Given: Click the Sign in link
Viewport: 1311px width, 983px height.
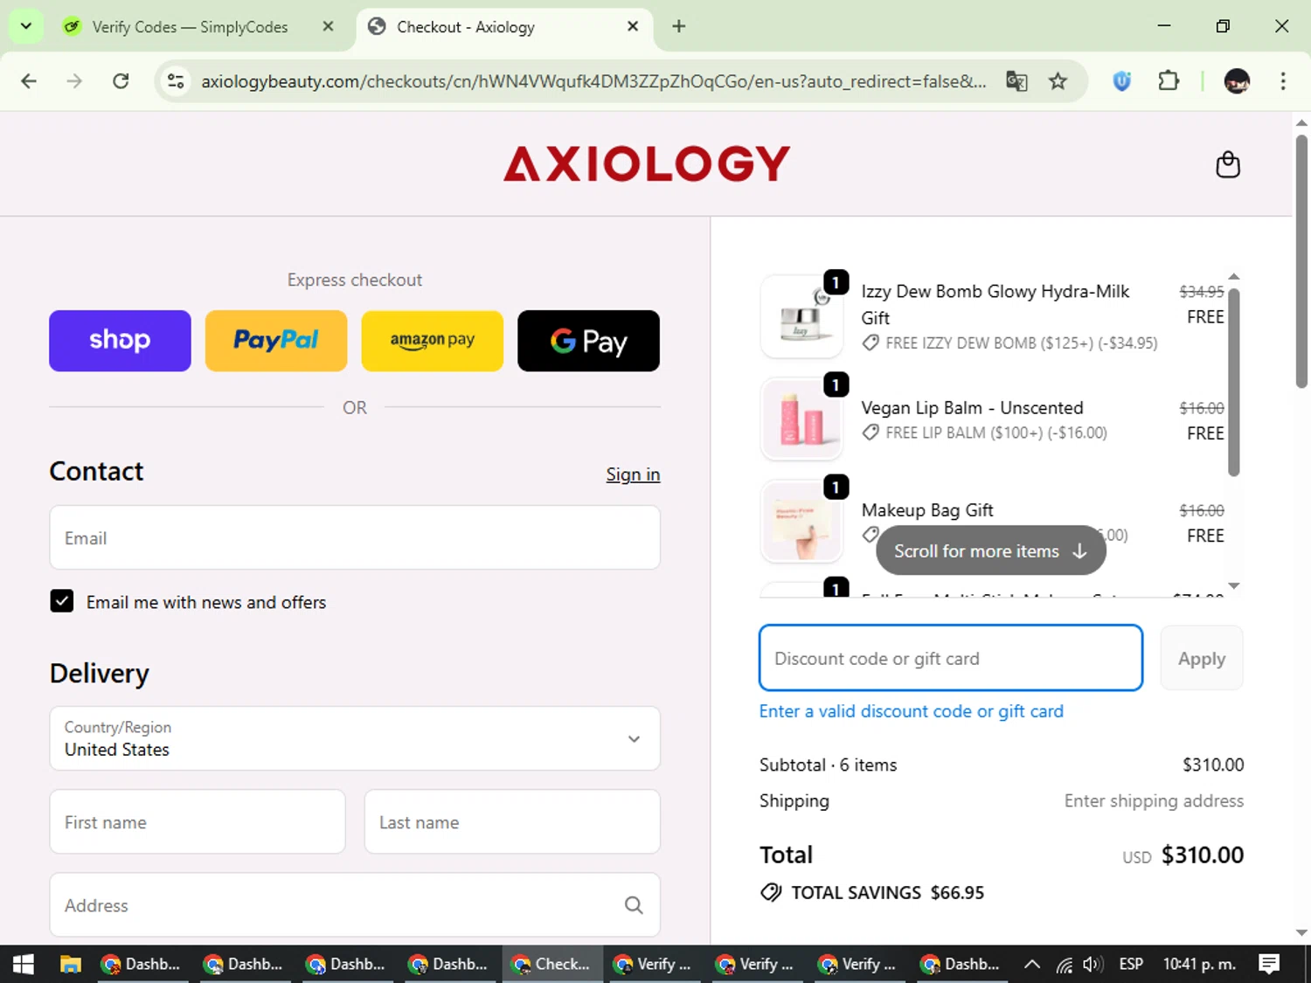Looking at the screenshot, I should (633, 474).
